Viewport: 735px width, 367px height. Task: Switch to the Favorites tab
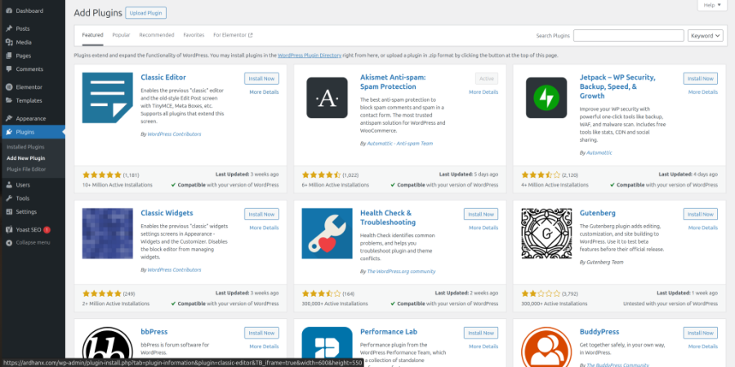(194, 35)
